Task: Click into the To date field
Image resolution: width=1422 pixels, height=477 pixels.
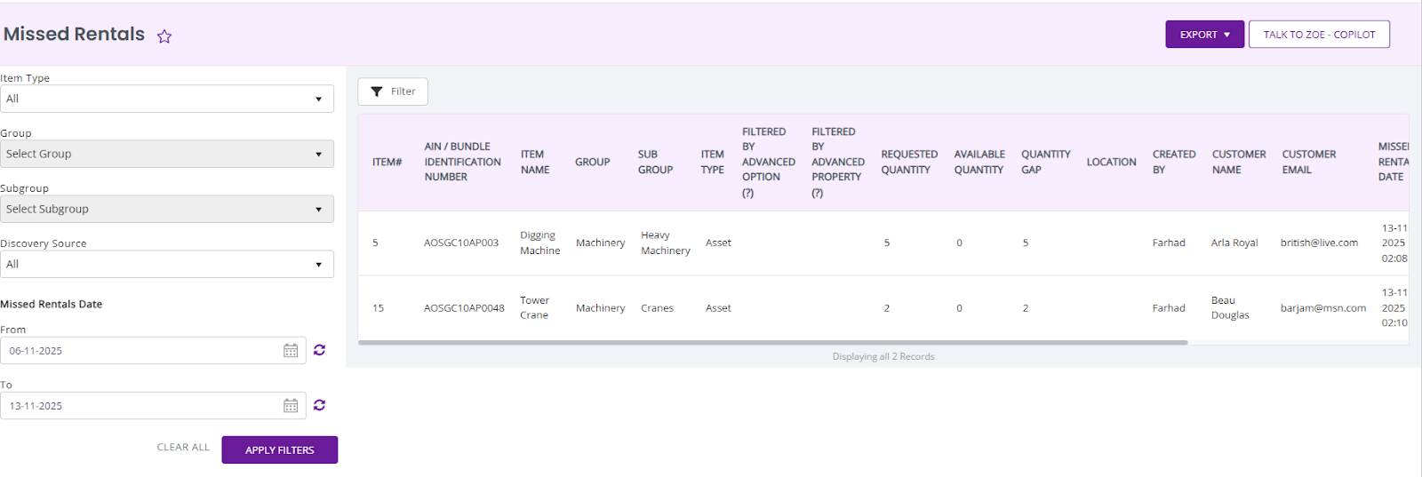Action: coord(142,406)
